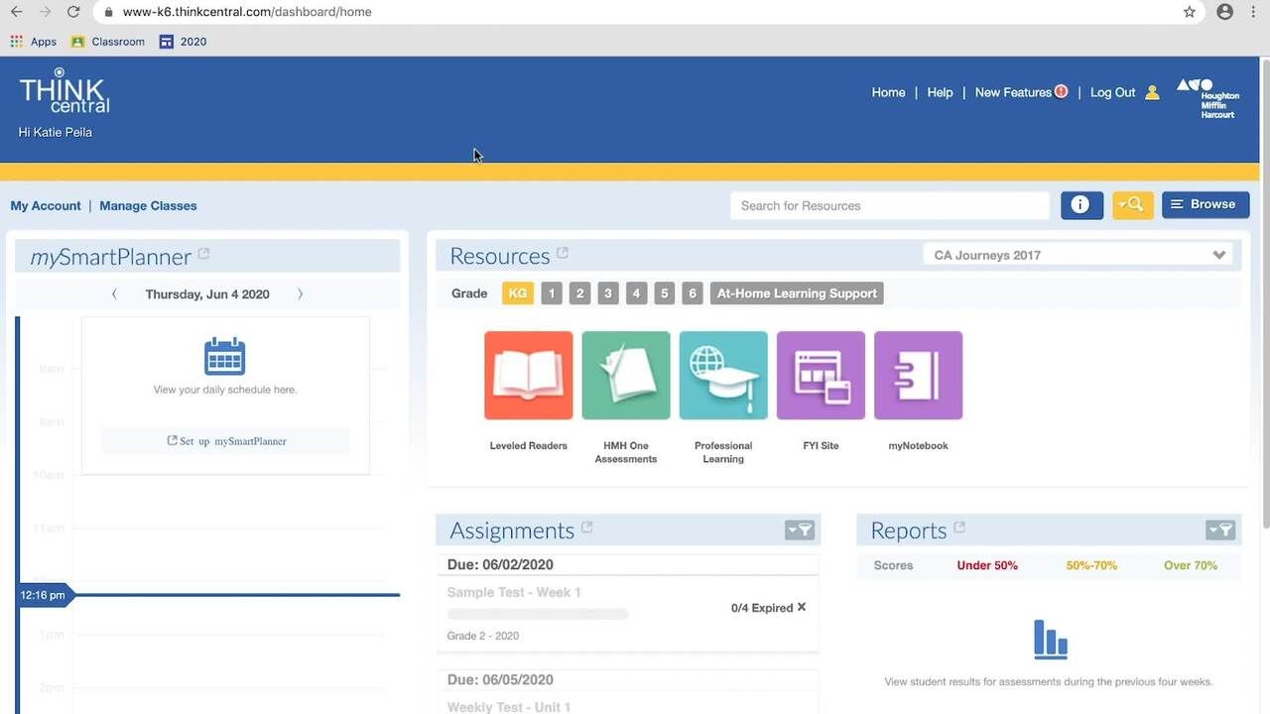Viewport: 1270px width, 714px height.
Task: Open Manage Classes
Action: click(148, 205)
